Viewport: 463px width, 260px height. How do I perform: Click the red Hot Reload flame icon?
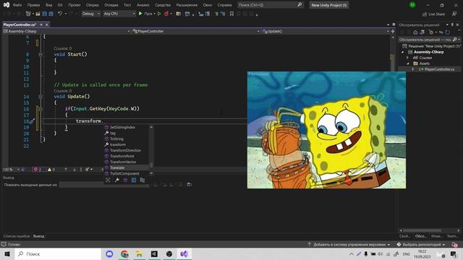(166, 14)
